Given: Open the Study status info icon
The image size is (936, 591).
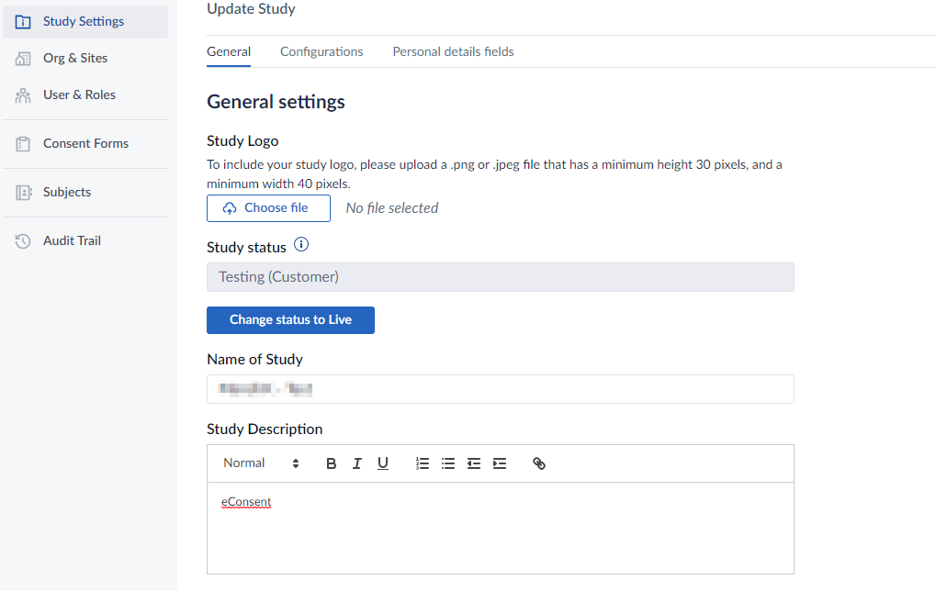Looking at the screenshot, I should [301, 244].
